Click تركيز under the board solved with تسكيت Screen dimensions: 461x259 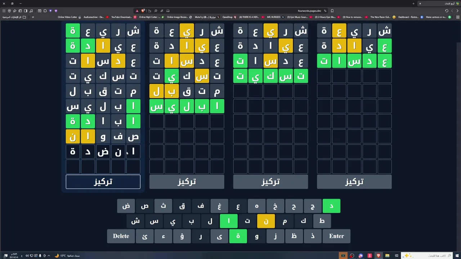tap(270, 182)
